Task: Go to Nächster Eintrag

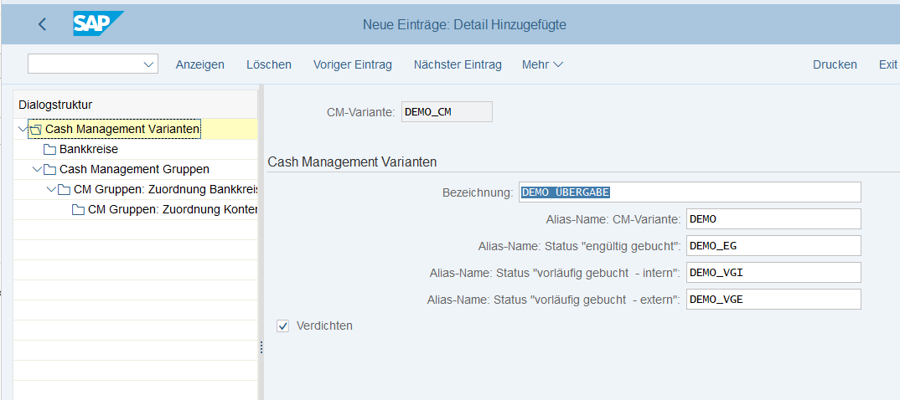Action: (458, 64)
